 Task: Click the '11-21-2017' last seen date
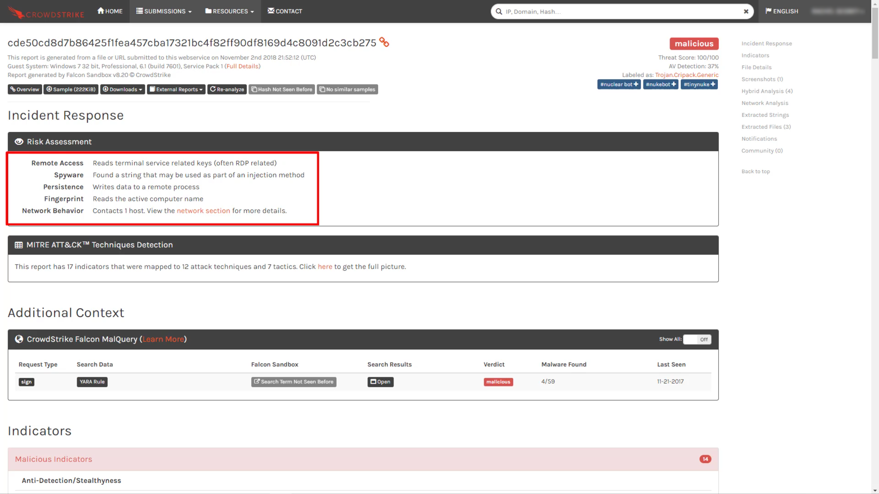coord(670,381)
